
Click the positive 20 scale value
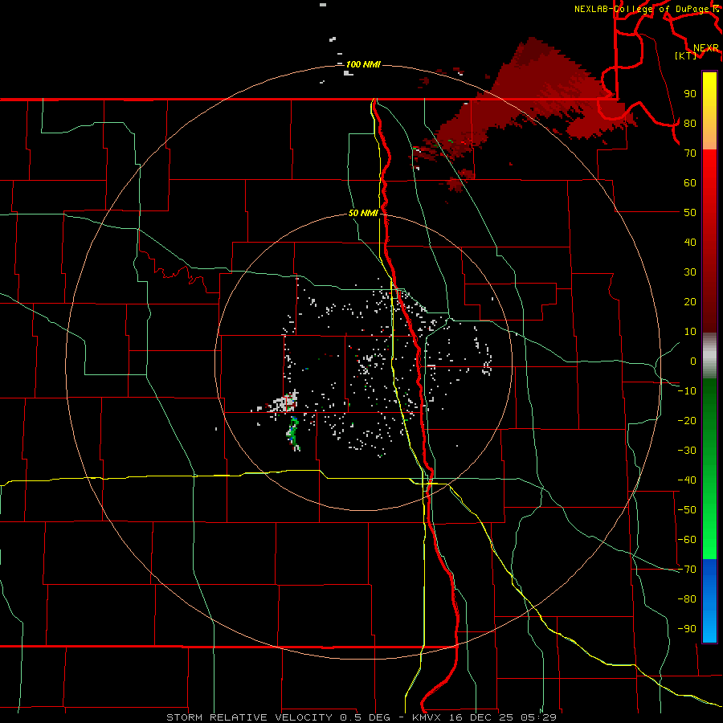click(690, 301)
